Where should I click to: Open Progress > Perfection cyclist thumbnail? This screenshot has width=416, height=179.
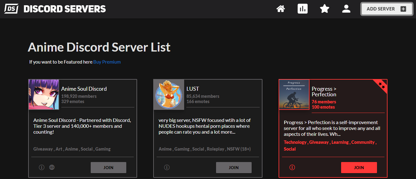point(294,94)
